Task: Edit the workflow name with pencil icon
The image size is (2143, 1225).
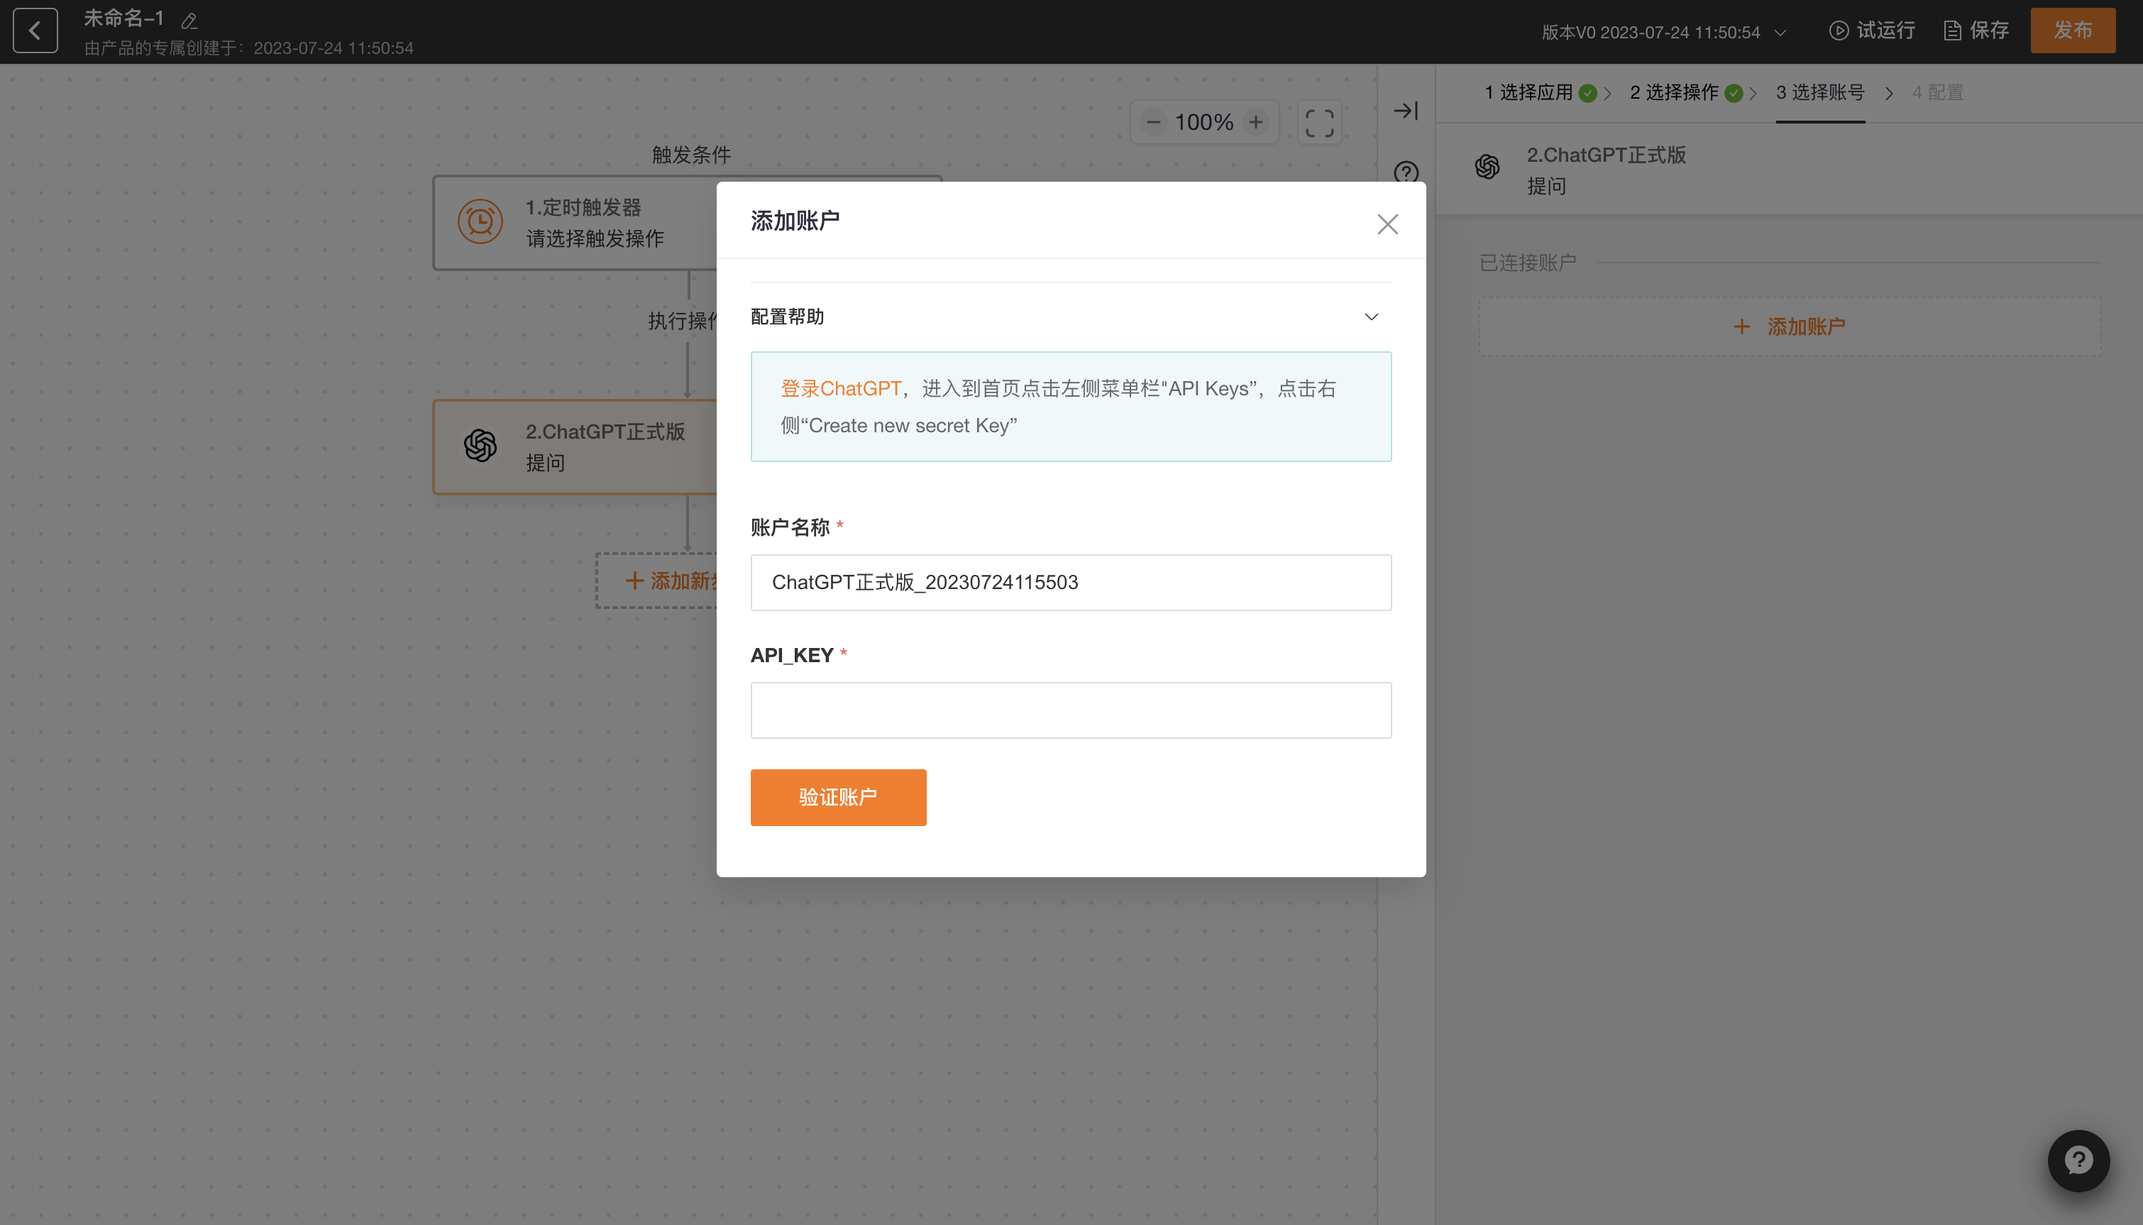Action: [189, 20]
